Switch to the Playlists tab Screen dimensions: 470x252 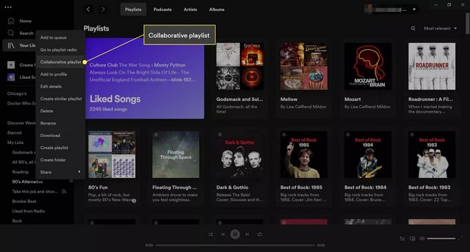point(133,9)
